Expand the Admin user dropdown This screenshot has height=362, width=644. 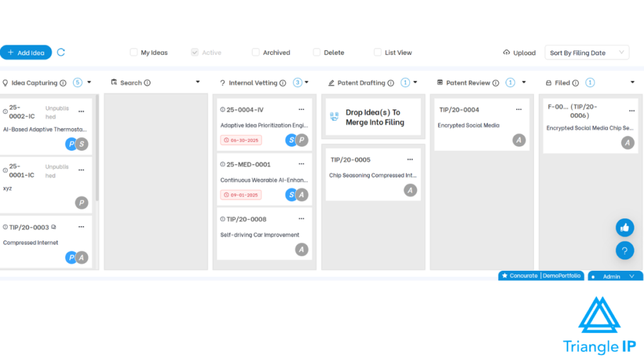coord(632,277)
